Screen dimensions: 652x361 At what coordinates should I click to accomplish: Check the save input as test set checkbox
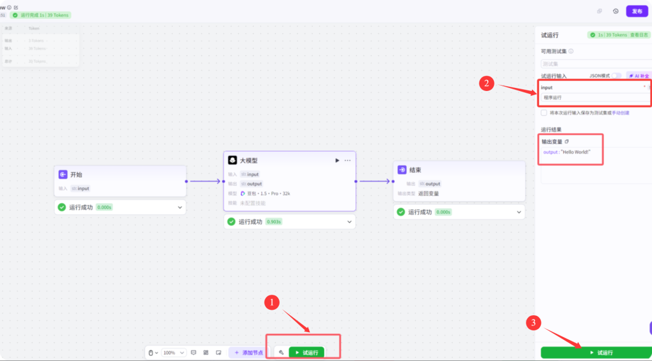(544, 113)
